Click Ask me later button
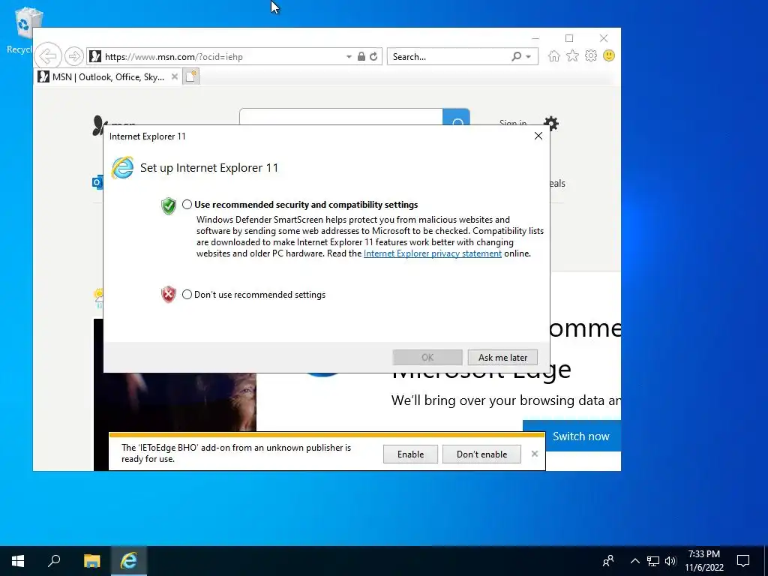 tap(502, 358)
